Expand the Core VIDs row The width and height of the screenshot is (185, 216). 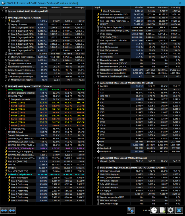pyautogui.click(x=6, y=21)
